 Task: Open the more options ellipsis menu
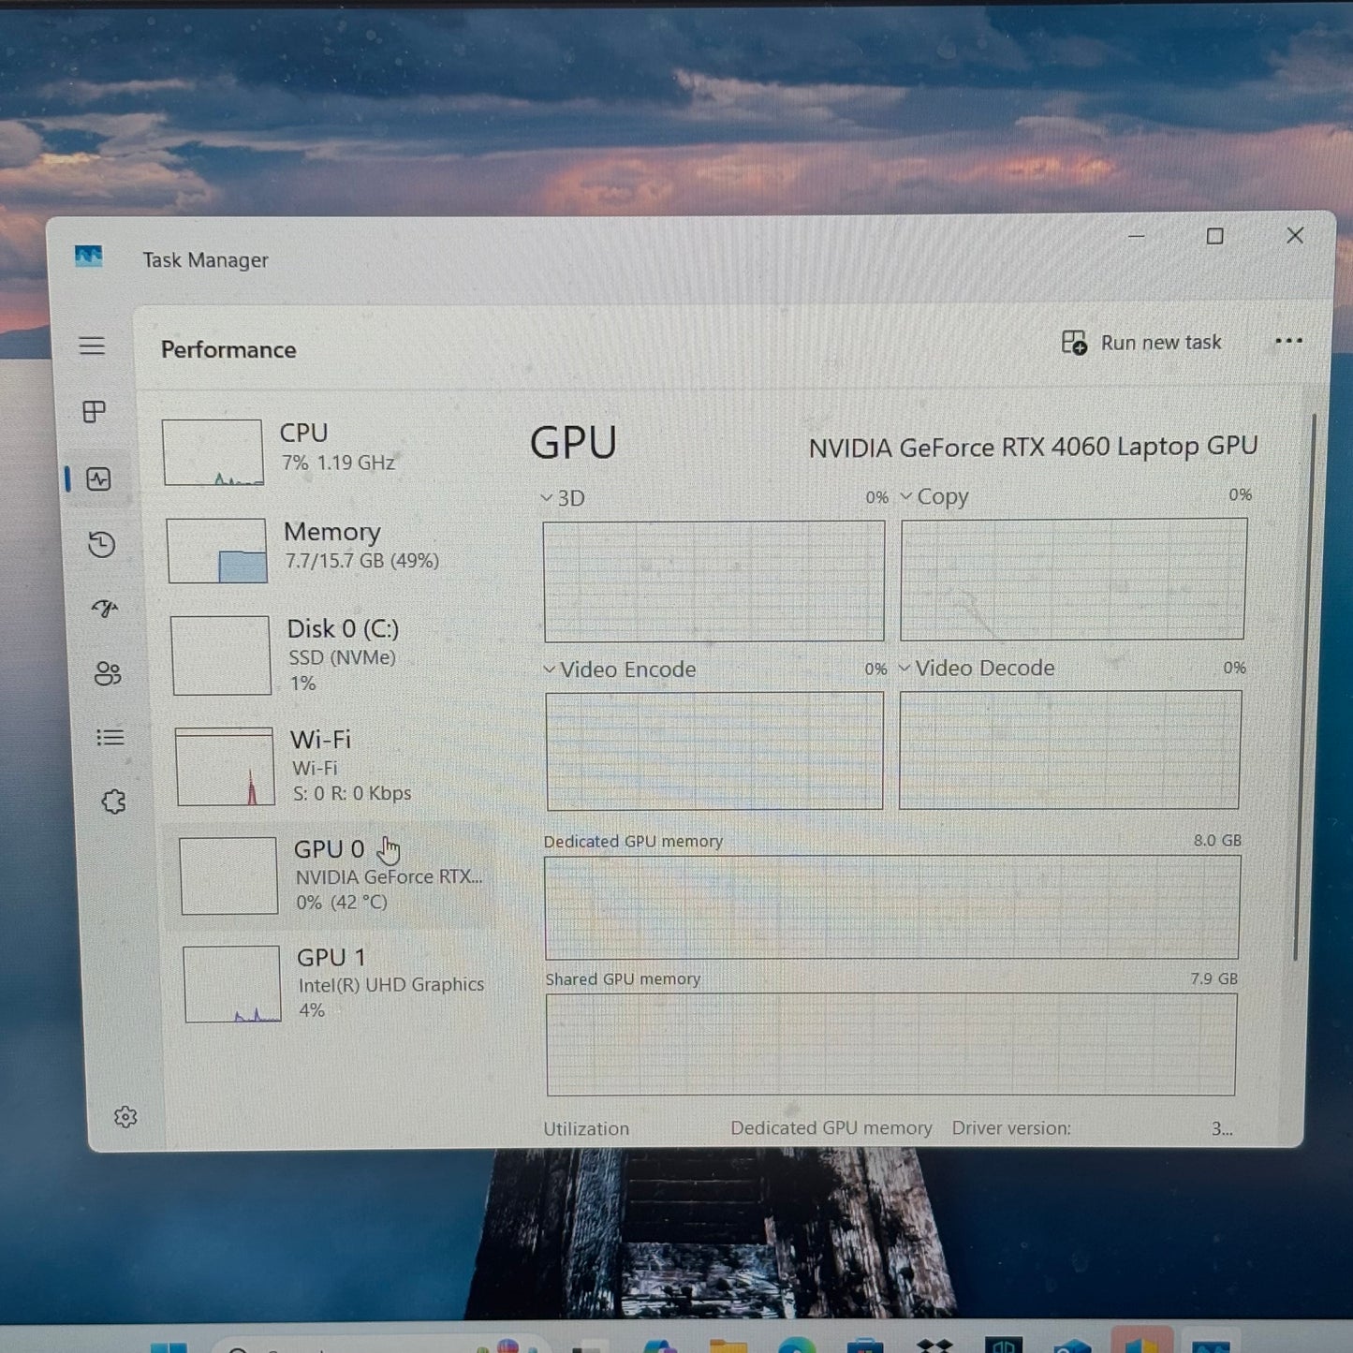pos(1289,342)
